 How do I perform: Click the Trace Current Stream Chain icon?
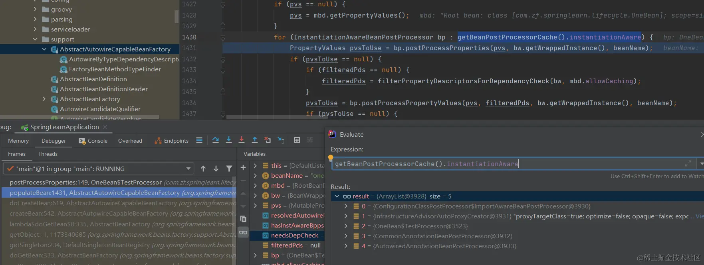pos(310,140)
